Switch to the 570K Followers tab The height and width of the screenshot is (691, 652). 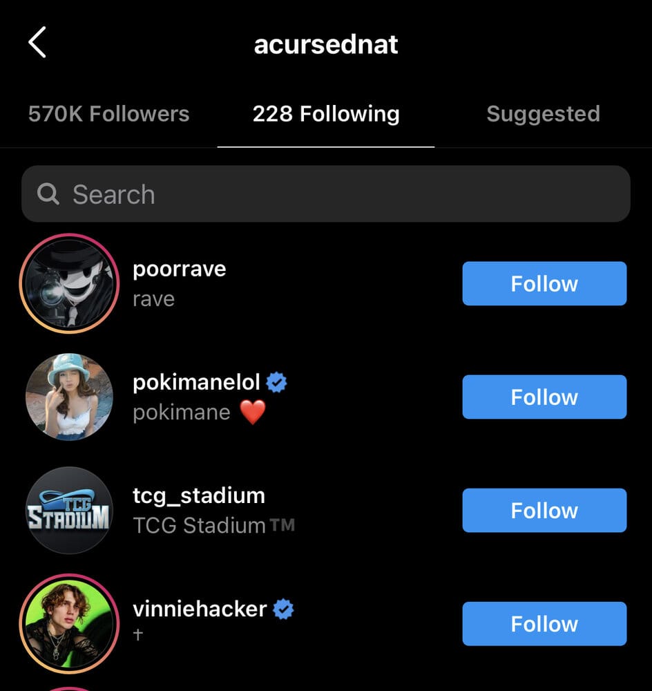click(x=109, y=114)
